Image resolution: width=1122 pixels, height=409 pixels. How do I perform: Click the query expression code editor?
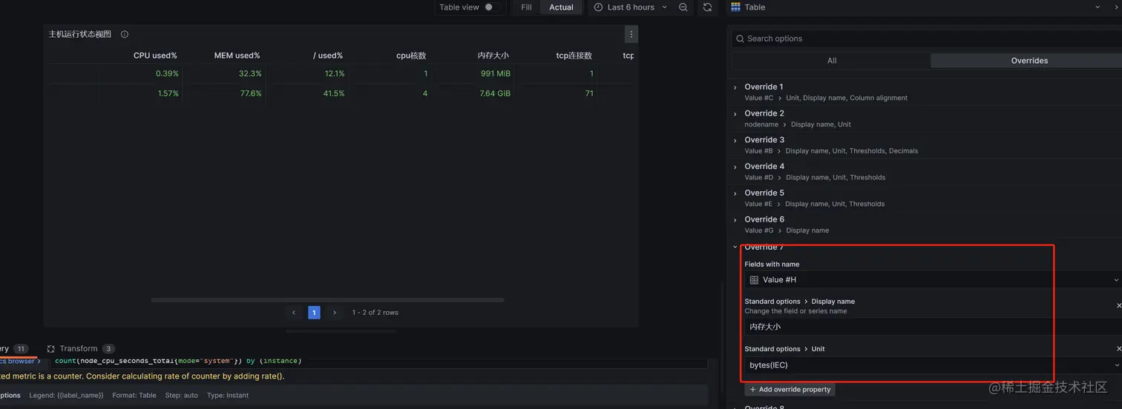(378, 362)
